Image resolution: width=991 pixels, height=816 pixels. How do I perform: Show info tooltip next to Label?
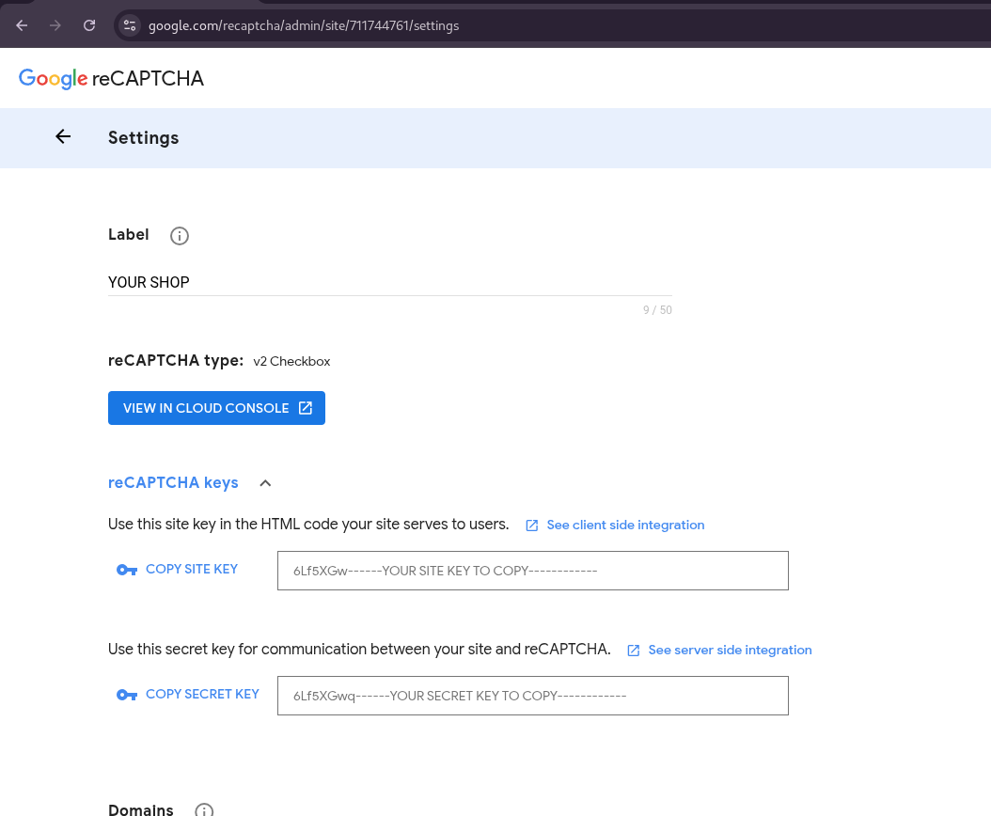tap(180, 236)
